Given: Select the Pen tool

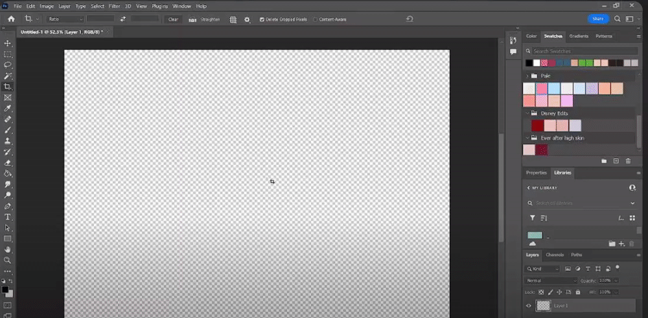Looking at the screenshot, I should click(7, 206).
